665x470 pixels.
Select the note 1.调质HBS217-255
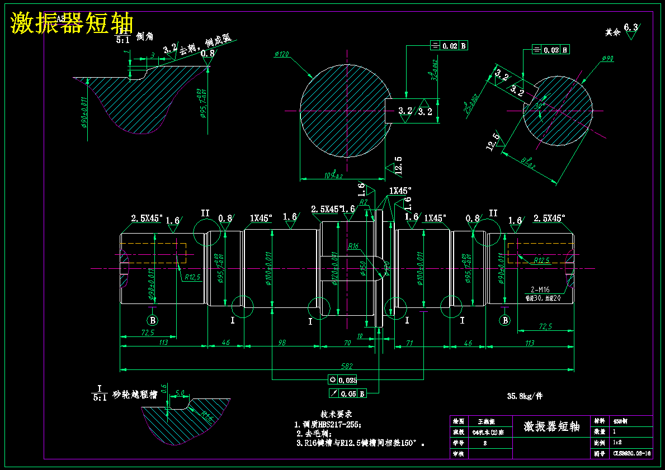tap(328, 424)
